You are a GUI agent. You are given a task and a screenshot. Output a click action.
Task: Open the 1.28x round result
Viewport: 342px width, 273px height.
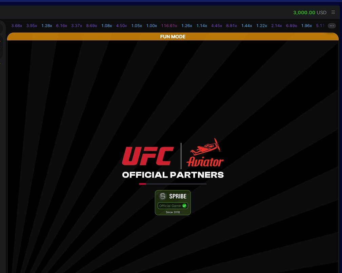click(x=47, y=26)
